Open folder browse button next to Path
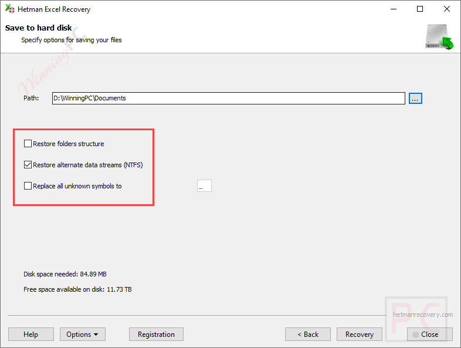461x348 pixels. coord(415,98)
